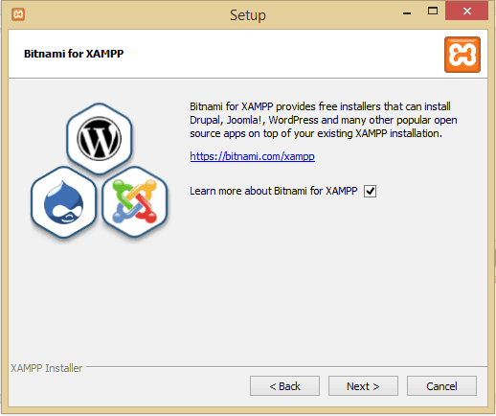Screen dimensions: 496x416
Task: Click the Joomla logo hexagon
Action: [135, 202]
